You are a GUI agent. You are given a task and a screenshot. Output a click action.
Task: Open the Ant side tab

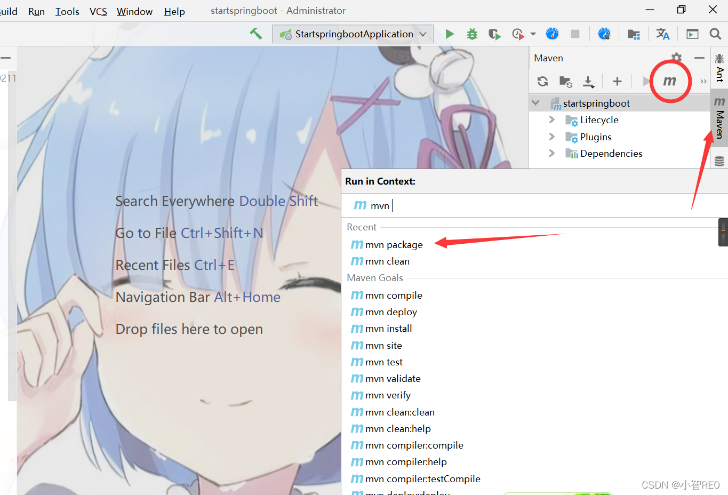coord(719,68)
